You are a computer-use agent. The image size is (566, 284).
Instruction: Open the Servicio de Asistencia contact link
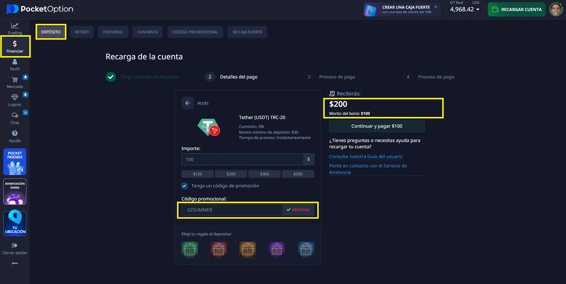pos(368,169)
